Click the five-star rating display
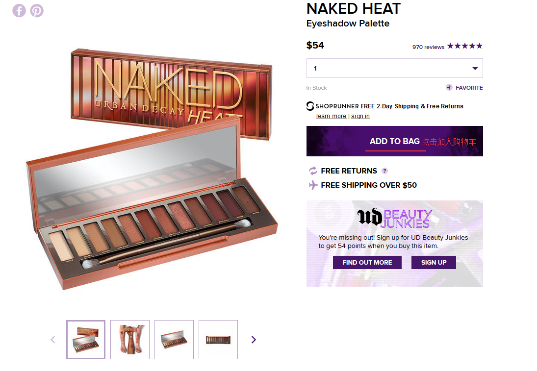Viewport: 537px width, 371px height. coord(465,46)
